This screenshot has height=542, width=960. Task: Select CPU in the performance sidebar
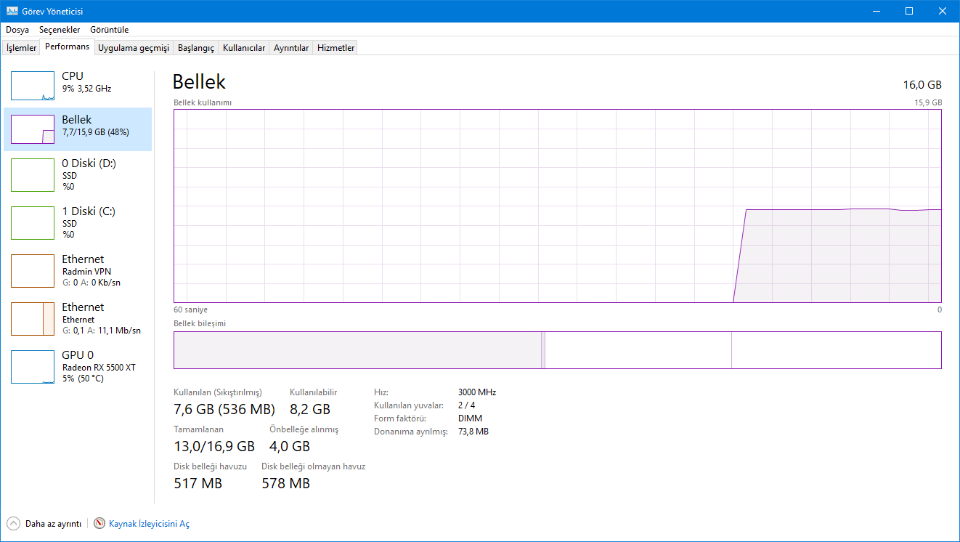(x=78, y=86)
